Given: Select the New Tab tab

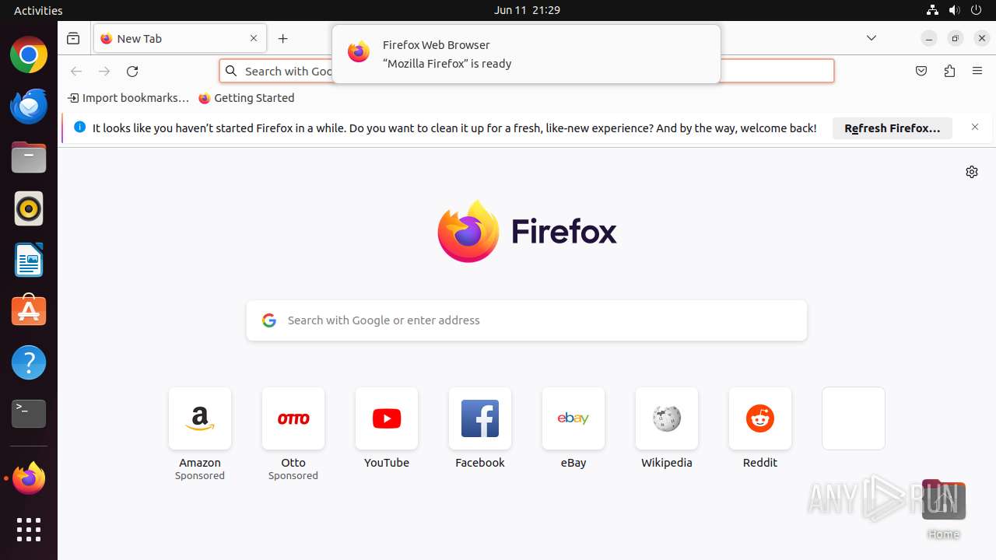Looking at the screenshot, I should 180,38.
